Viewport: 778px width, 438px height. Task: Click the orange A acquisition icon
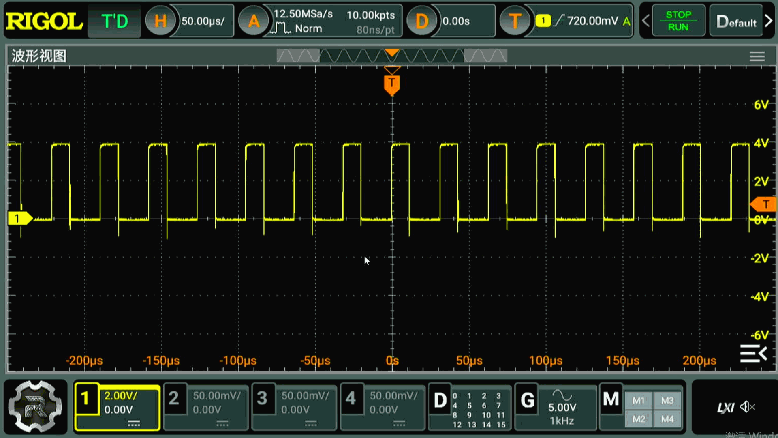(254, 21)
